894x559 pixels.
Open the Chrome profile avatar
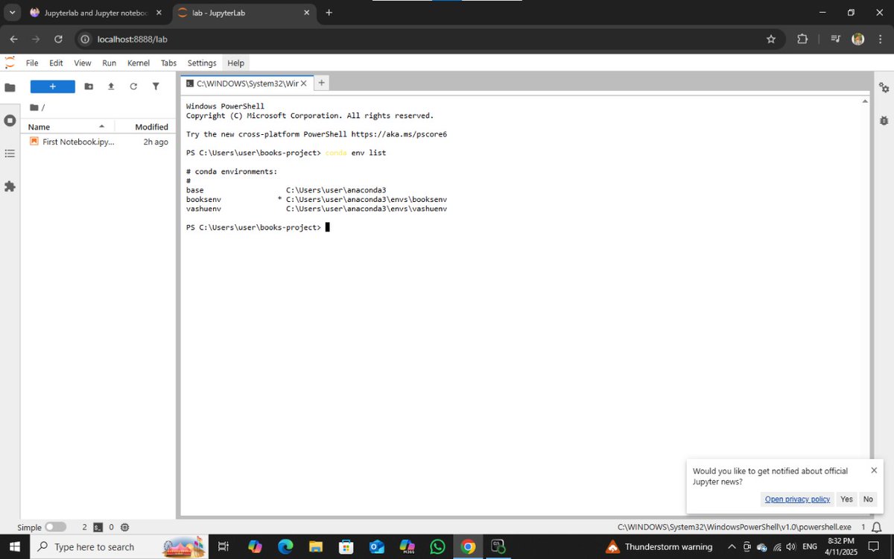[858, 39]
